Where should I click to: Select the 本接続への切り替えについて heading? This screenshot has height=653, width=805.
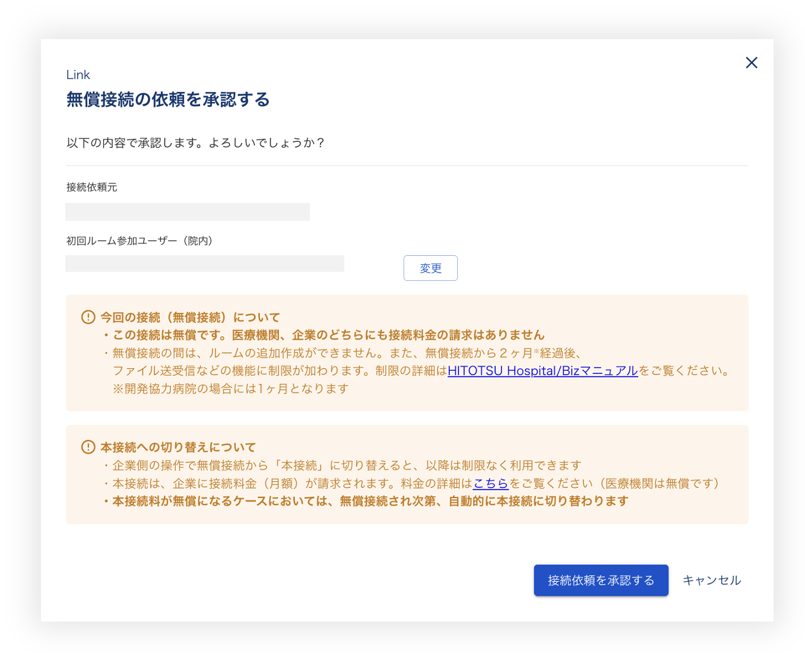coord(178,447)
